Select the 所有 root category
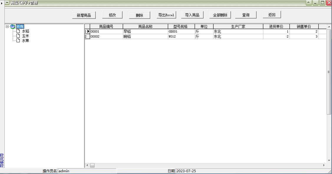 click(20, 27)
